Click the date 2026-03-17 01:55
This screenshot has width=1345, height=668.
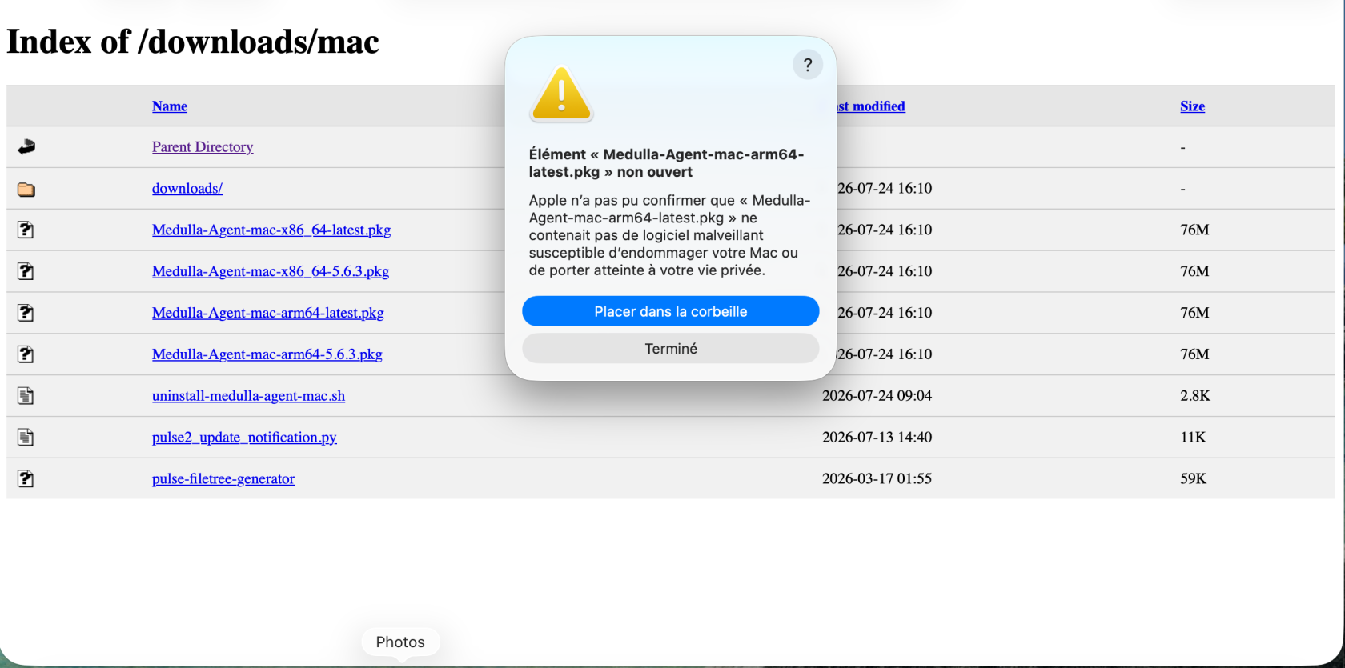(x=877, y=479)
